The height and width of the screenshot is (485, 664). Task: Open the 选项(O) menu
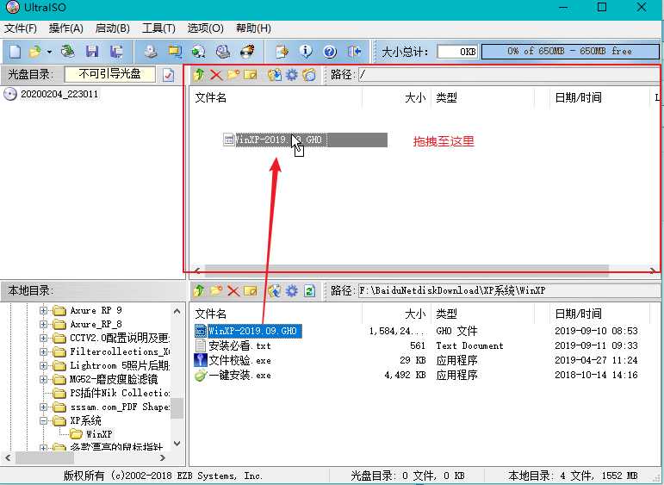pos(205,28)
